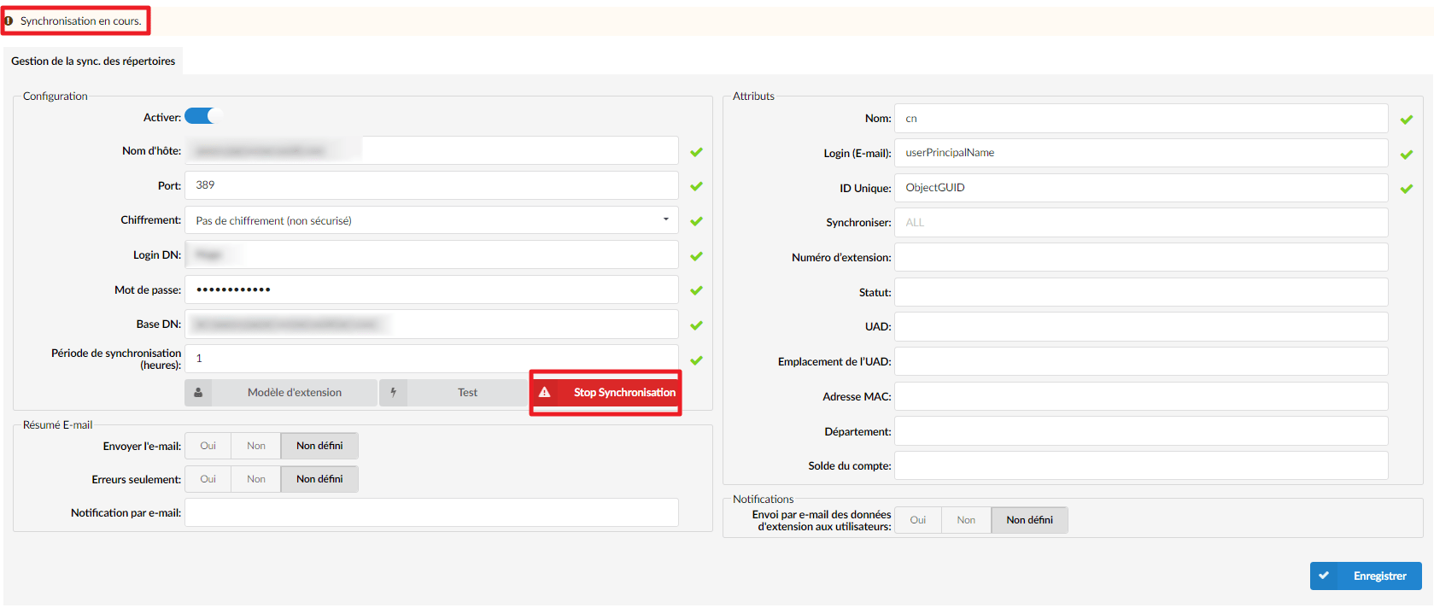Click green check next to Période de synchronisation
The width and height of the screenshot is (1434, 608).
click(697, 360)
